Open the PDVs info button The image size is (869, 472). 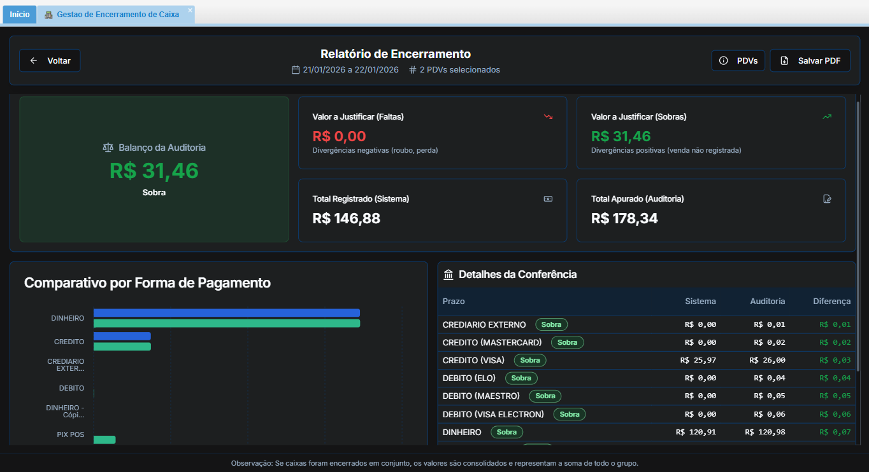(738, 60)
